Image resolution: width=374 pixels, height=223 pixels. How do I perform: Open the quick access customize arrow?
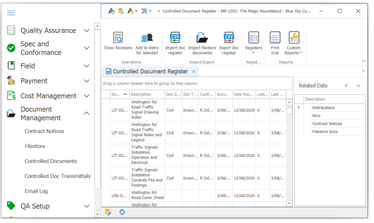tap(159, 11)
